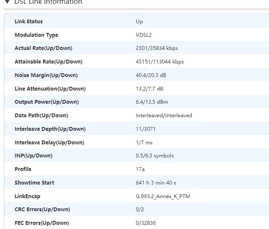
Task: Click the '0/32836' FEC errors value
Action: pyautogui.click(x=145, y=223)
